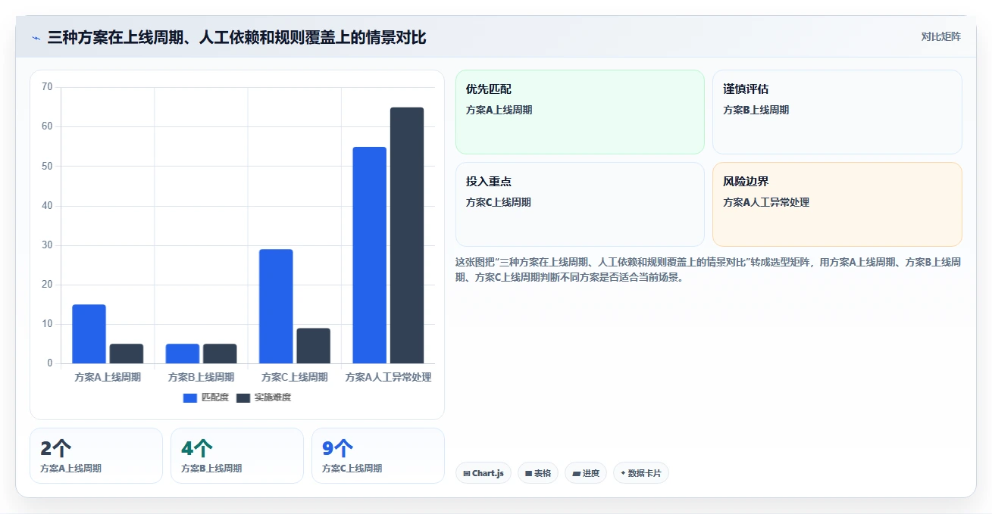
Task: Click the 4个 stat card
Action: click(237, 456)
